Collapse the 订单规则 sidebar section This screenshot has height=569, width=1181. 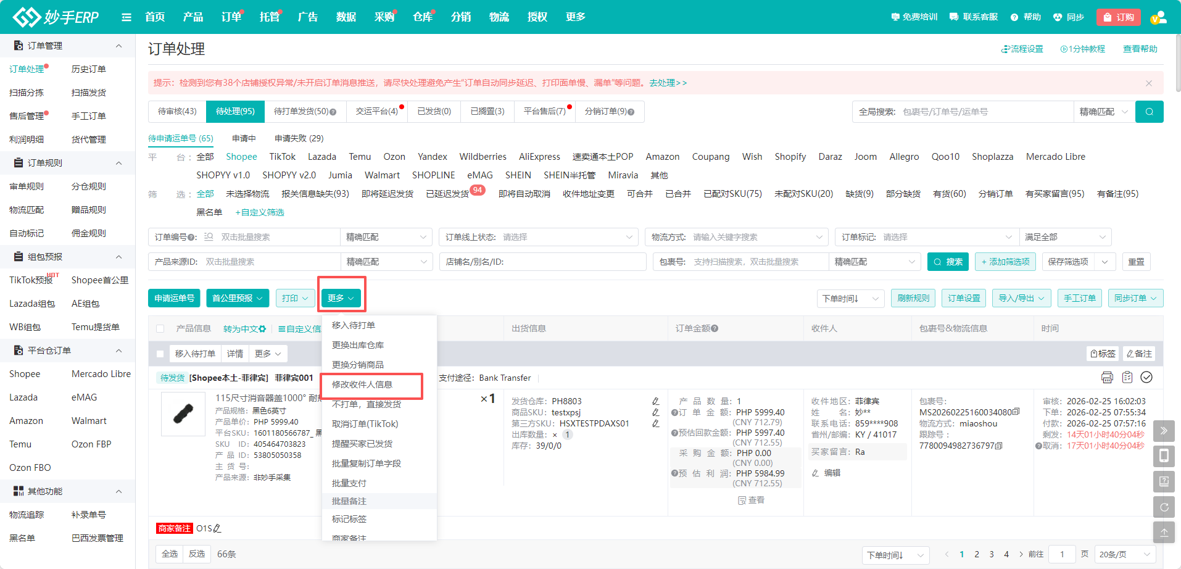point(118,163)
